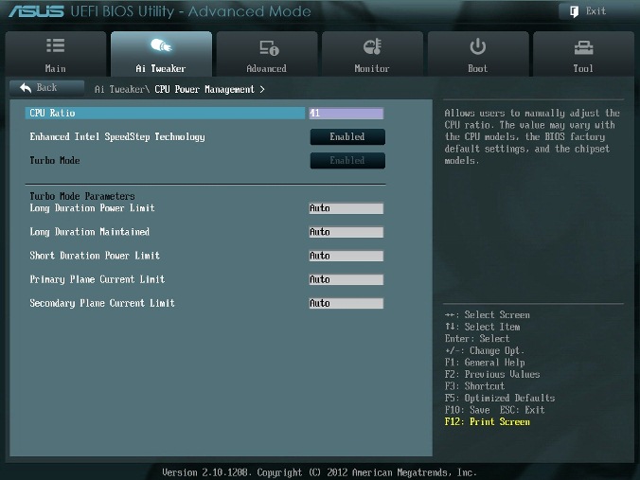
Task: Click the ASUS logo
Action: click(36, 11)
